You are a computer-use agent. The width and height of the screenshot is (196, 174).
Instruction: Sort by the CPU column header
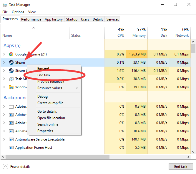[115, 33]
